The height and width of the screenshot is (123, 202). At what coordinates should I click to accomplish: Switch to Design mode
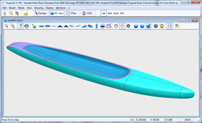pyautogui.click(x=41, y=13)
